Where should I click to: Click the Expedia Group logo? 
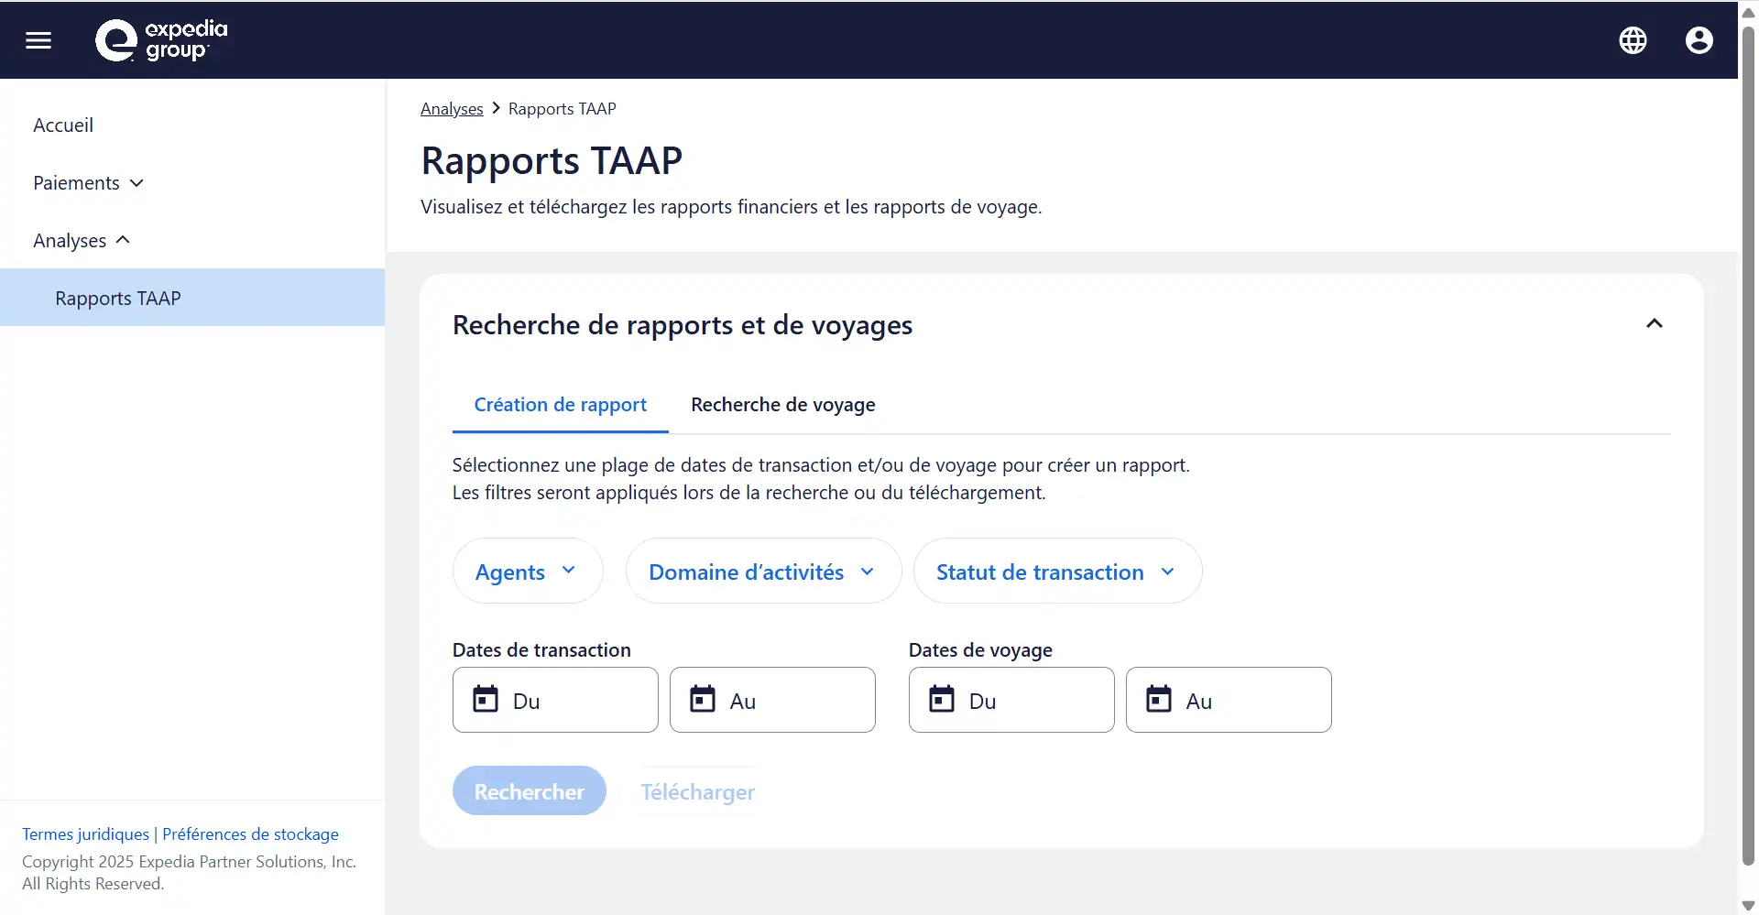[x=161, y=40]
